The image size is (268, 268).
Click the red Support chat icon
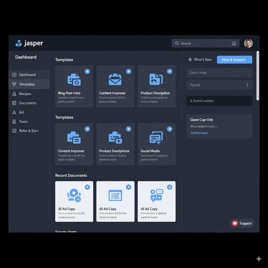(x=235, y=223)
